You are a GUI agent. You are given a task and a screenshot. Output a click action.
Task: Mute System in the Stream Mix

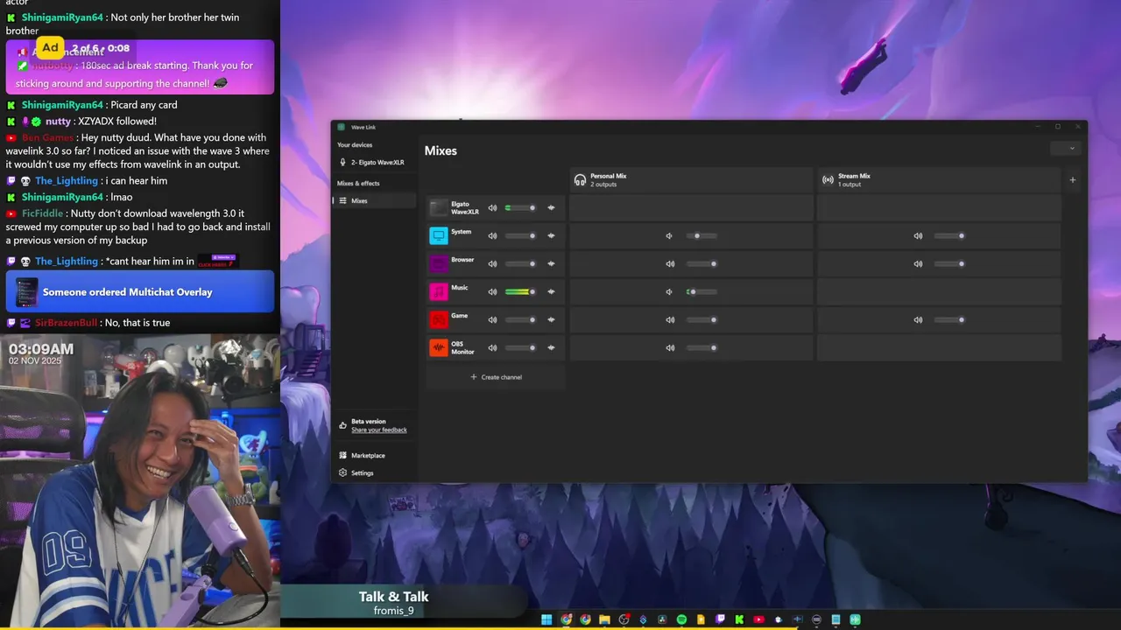(x=918, y=235)
